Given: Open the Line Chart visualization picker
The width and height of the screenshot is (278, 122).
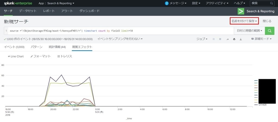Looking at the screenshot, I should [16, 56].
